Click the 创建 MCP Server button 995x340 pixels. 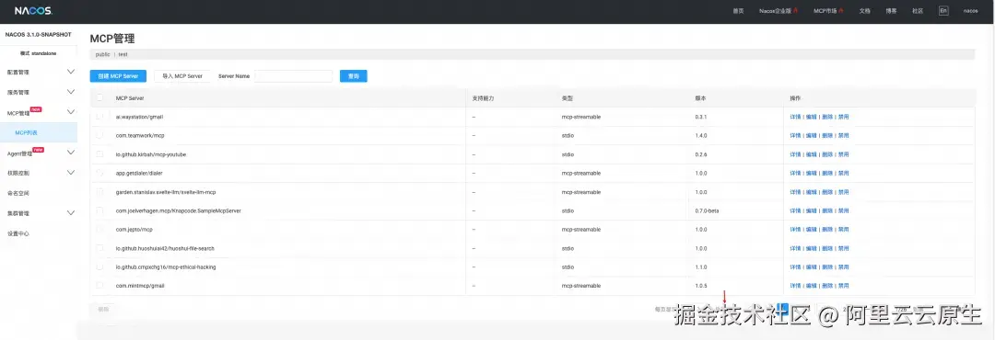pos(119,76)
